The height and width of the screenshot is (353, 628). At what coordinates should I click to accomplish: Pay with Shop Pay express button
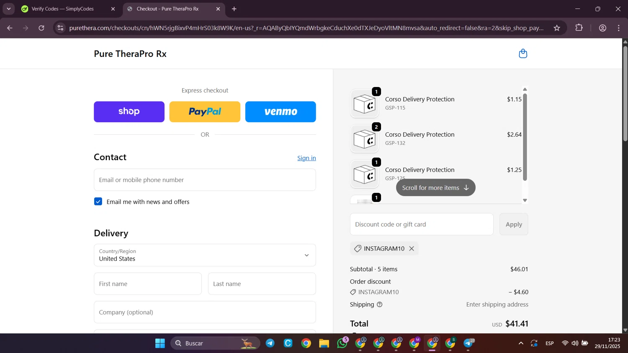click(129, 112)
